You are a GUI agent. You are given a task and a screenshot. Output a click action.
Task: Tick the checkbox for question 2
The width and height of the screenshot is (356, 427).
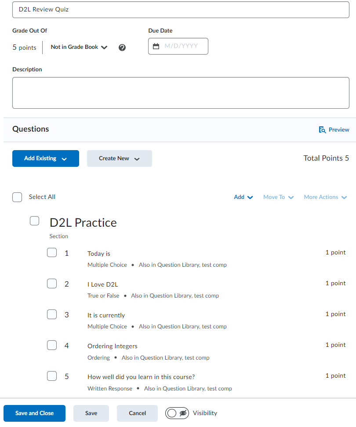[x=52, y=283]
